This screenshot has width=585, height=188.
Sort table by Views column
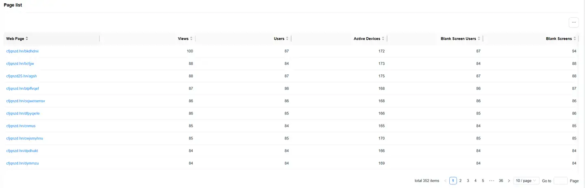(191, 39)
